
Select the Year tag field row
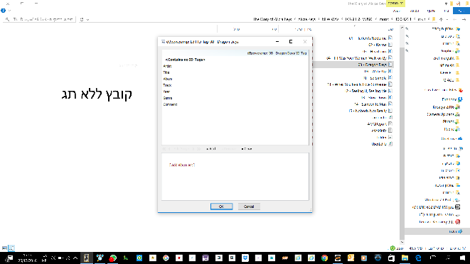tap(235, 92)
